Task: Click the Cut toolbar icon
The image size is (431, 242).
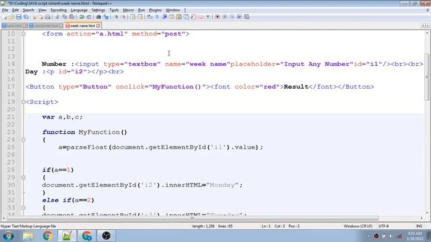Action: pyautogui.click(x=57, y=17)
